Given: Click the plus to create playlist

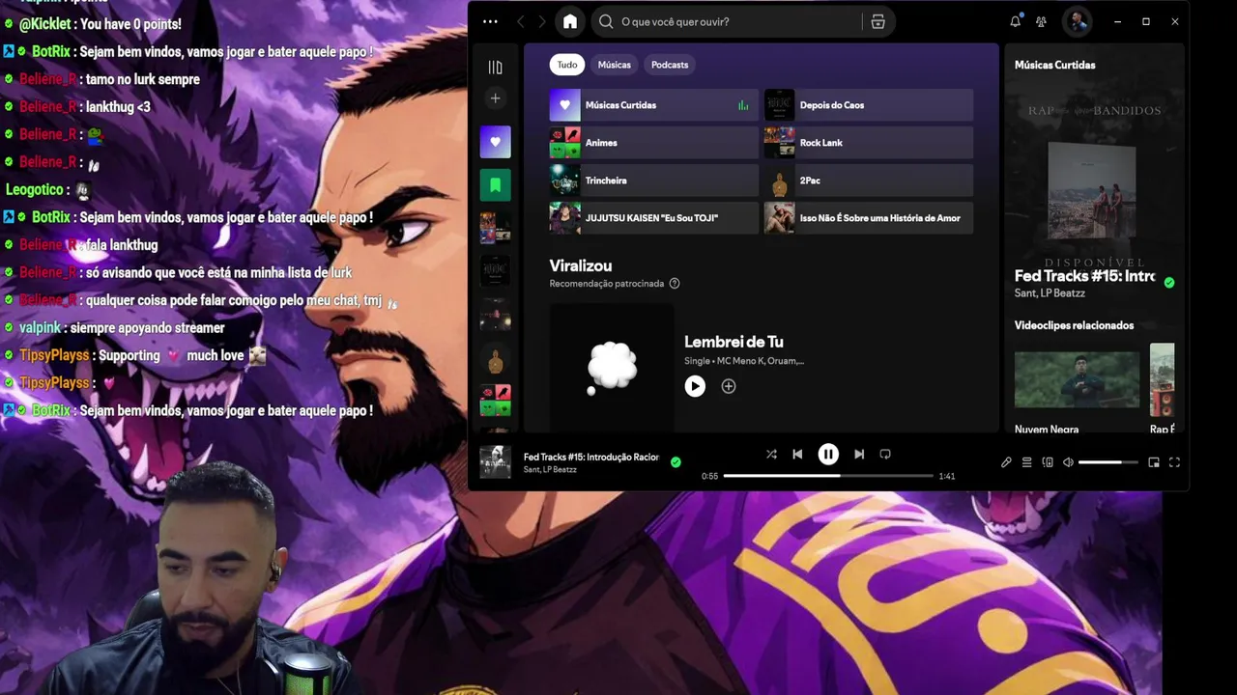Looking at the screenshot, I should tap(495, 98).
